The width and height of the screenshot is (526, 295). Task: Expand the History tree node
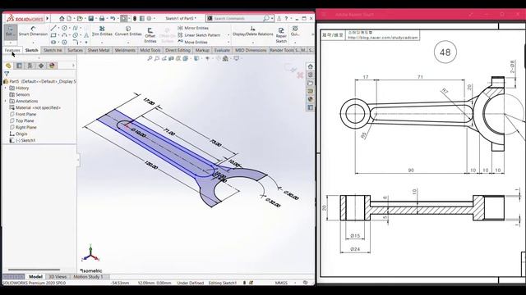[x=6, y=88]
